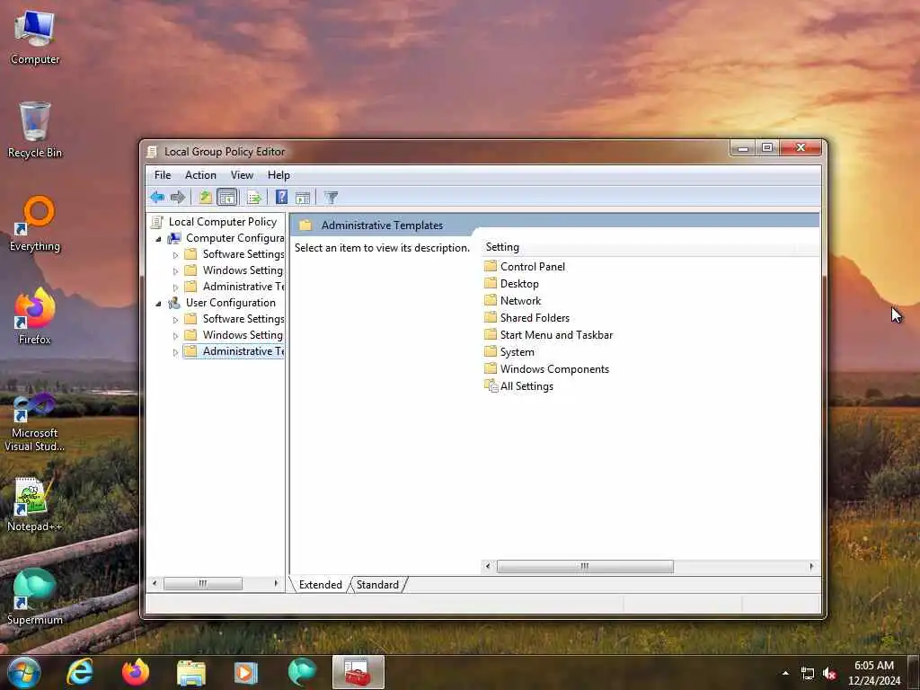Viewport: 920px width, 690px height.
Task: Click the network tray icon
Action: 808,674
